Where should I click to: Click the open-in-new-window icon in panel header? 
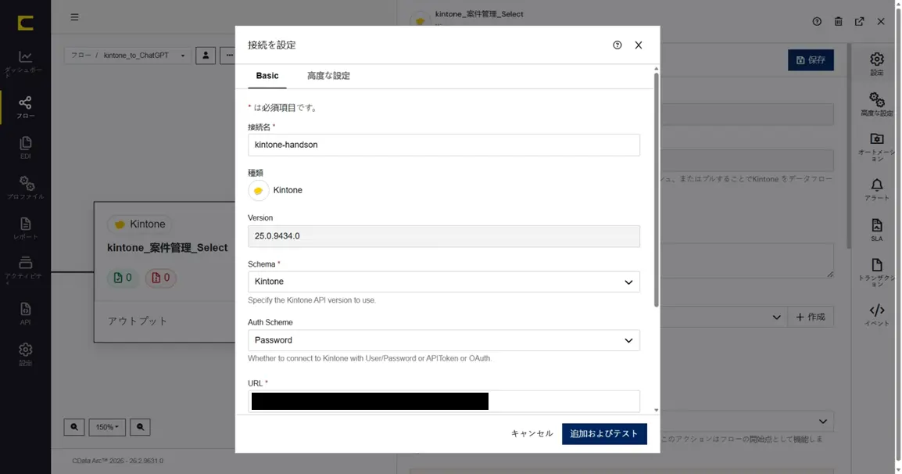point(860,21)
